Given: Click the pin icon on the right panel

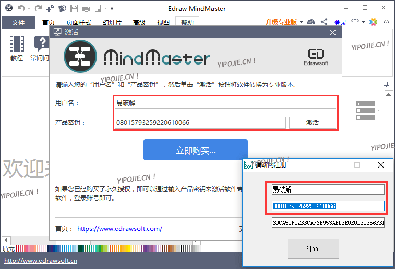Looking at the screenshot, I should click(x=386, y=84).
